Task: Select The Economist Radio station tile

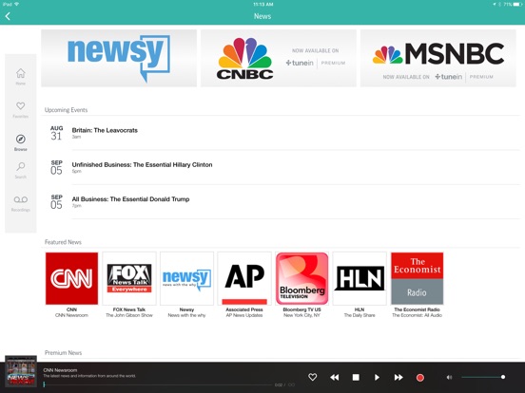Action: click(418, 285)
